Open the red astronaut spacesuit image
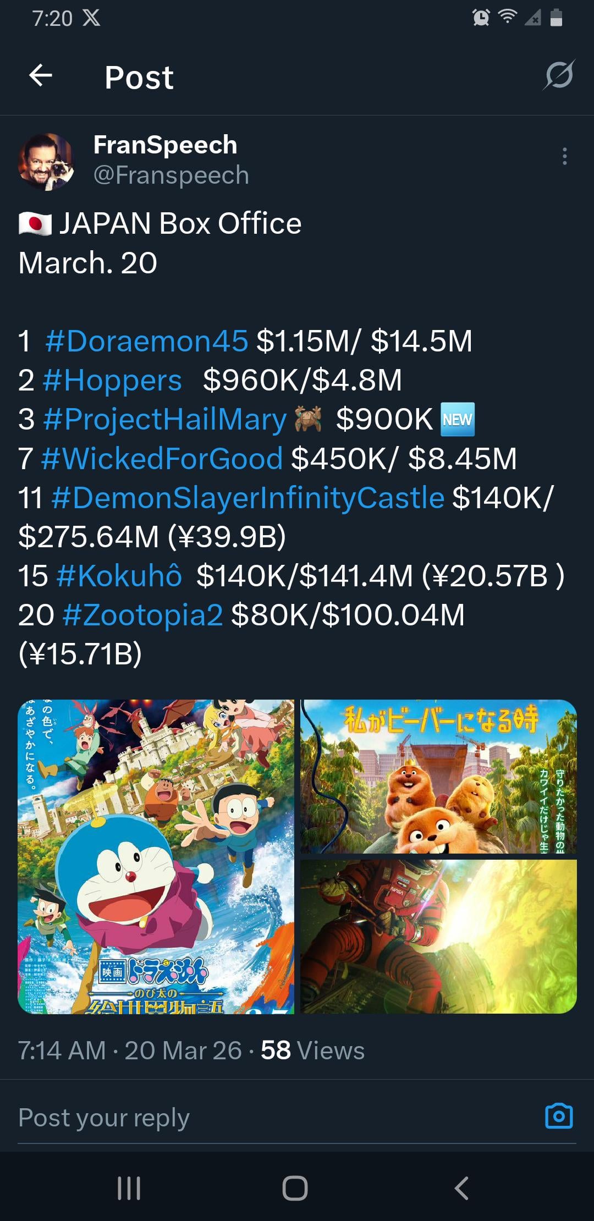Screen dimensions: 594x1221 (x=438, y=936)
